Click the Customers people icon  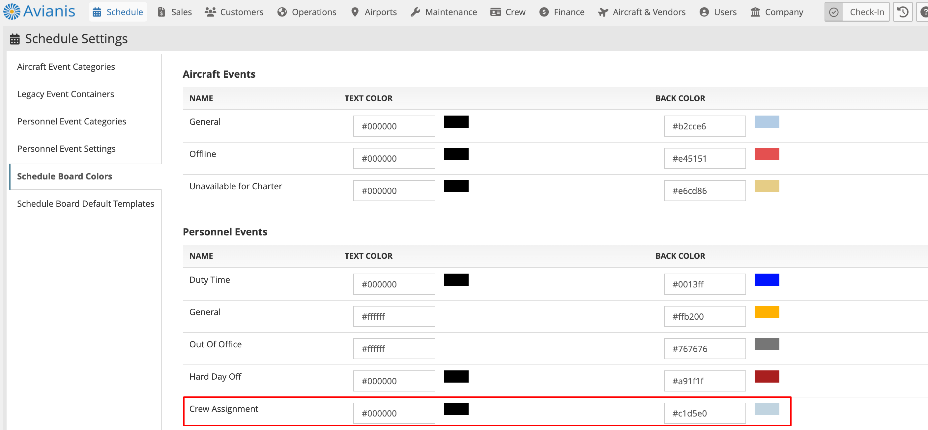tap(210, 12)
